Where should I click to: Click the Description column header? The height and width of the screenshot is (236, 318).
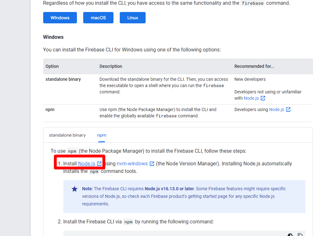click(x=111, y=66)
